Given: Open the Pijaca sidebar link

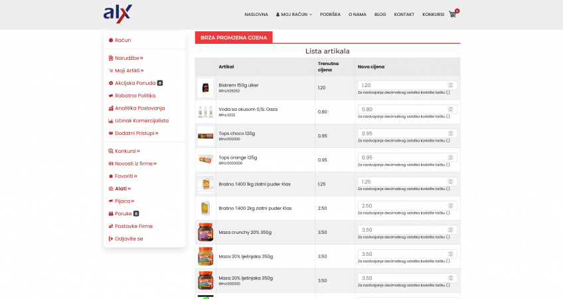Looking at the screenshot, I should point(124,201).
